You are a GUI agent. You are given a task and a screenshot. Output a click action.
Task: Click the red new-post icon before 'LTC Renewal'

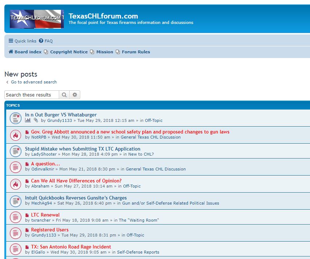tap(27, 215)
